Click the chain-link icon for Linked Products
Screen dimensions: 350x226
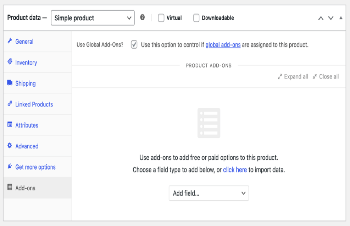10,104
